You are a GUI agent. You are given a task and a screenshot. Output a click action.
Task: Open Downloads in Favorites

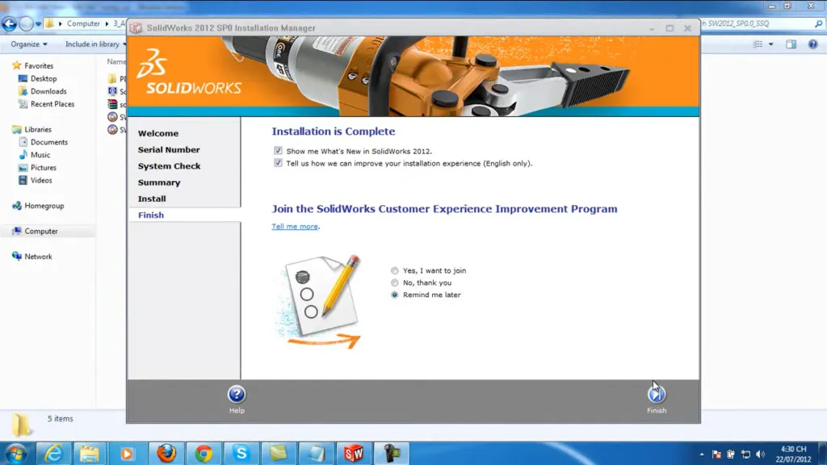click(x=48, y=91)
